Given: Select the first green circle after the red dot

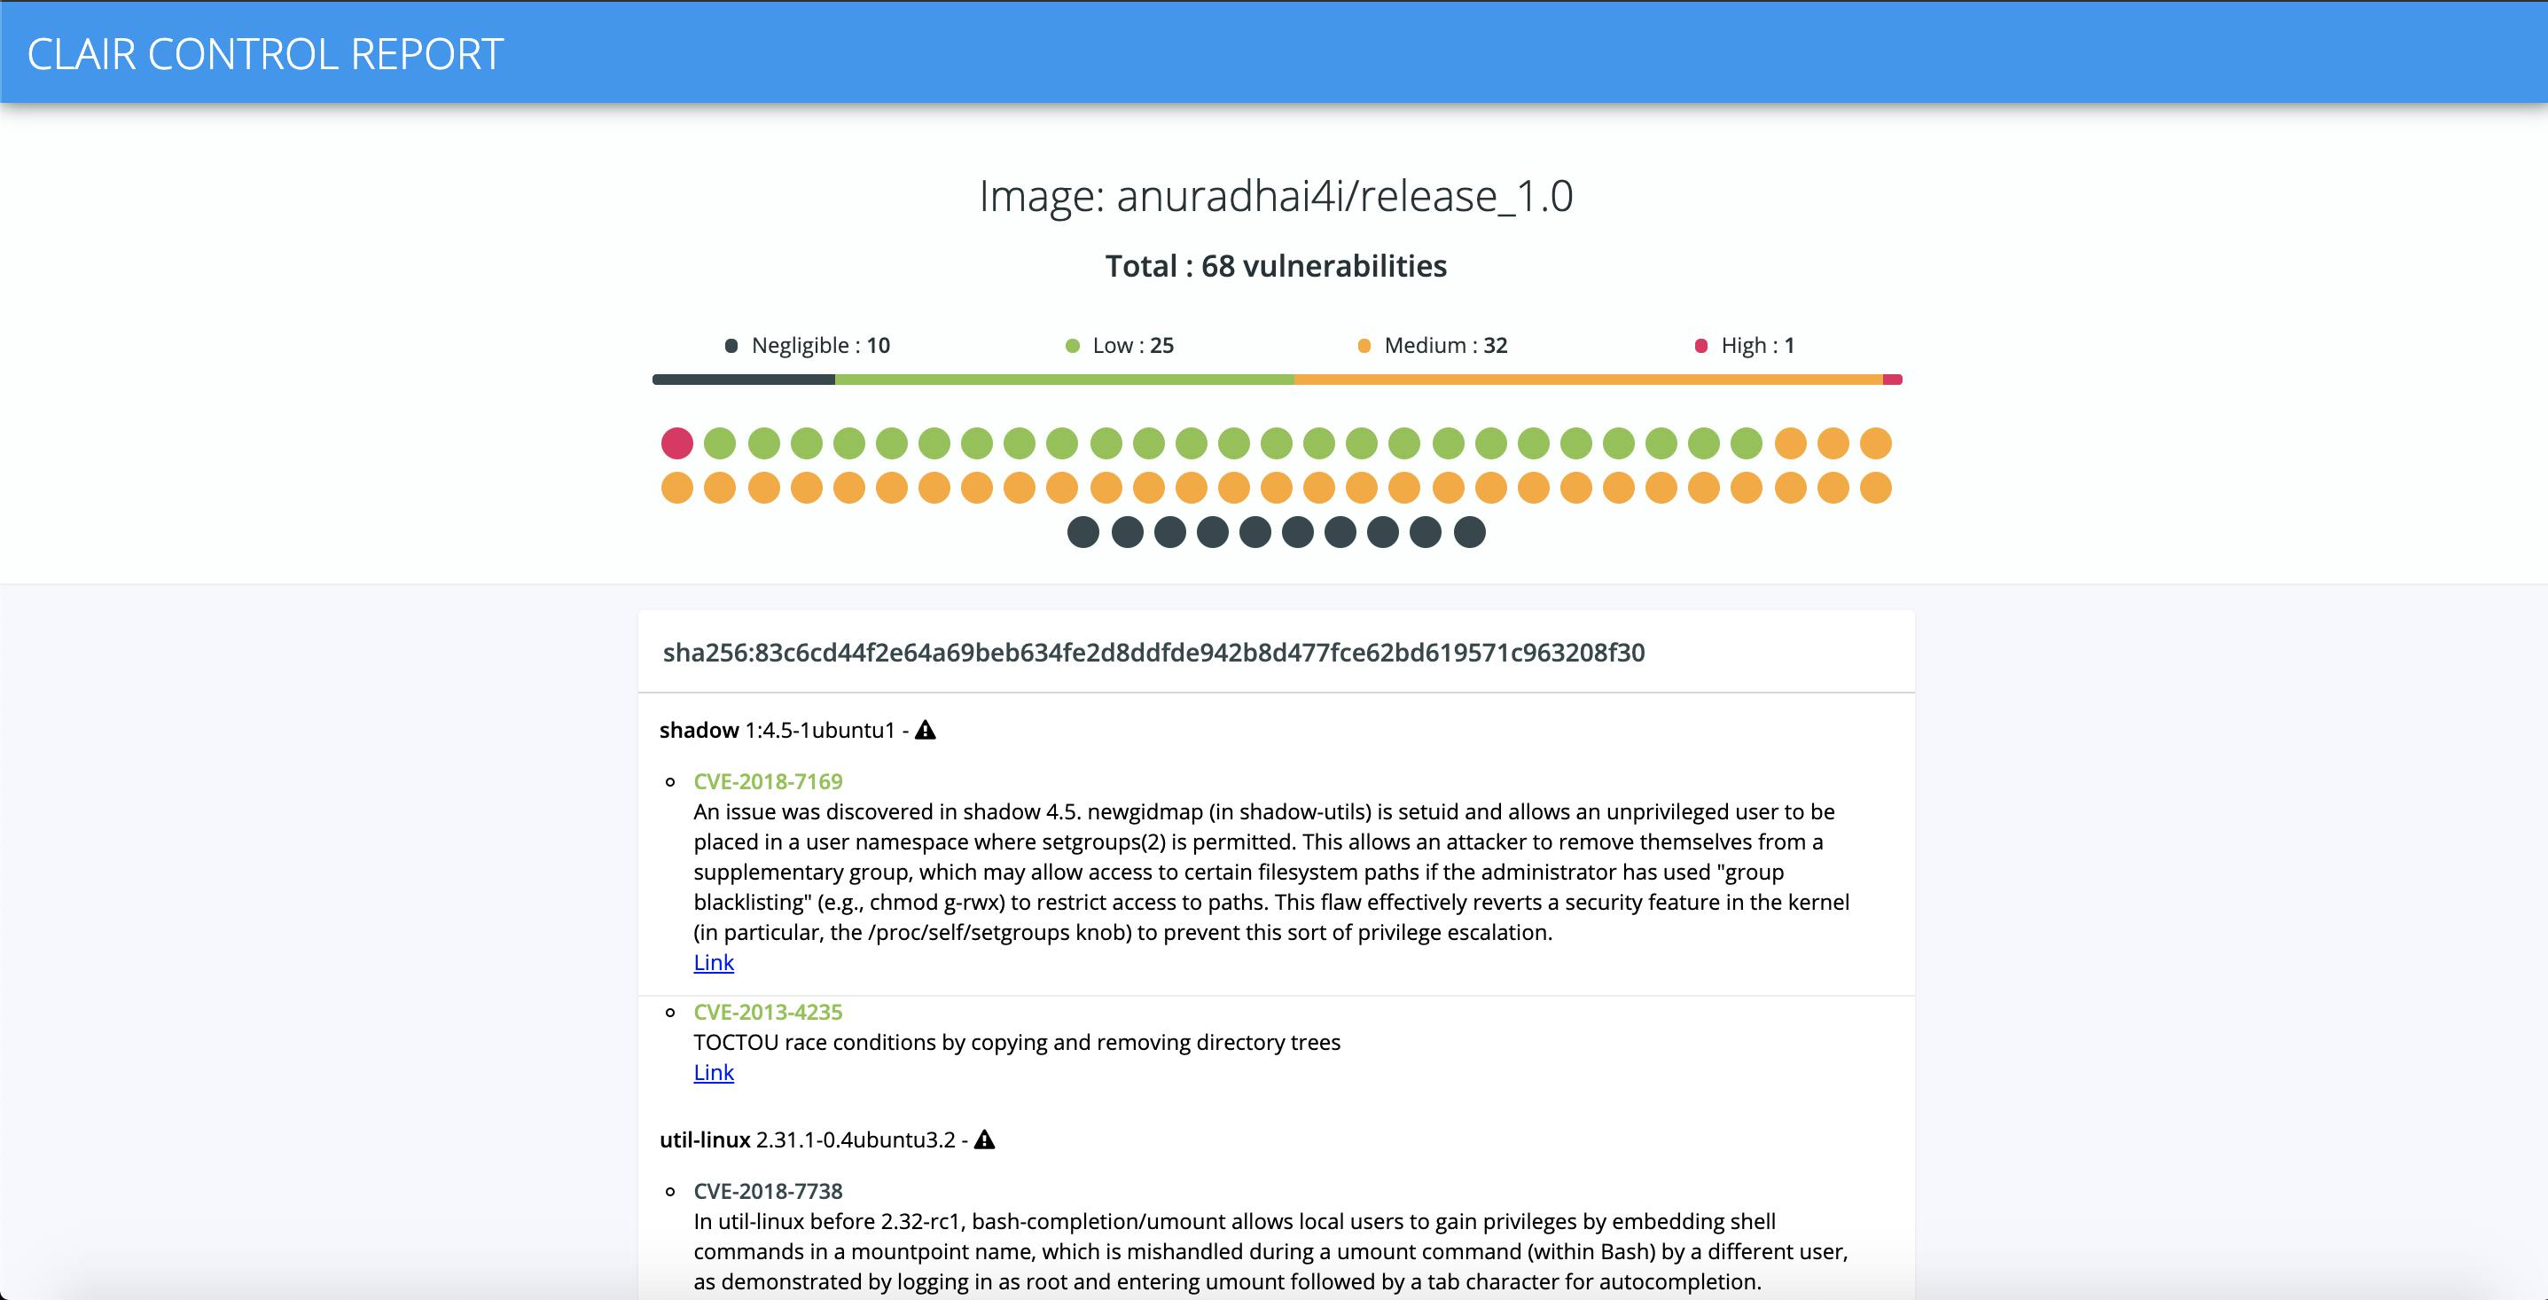Looking at the screenshot, I should pos(720,443).
